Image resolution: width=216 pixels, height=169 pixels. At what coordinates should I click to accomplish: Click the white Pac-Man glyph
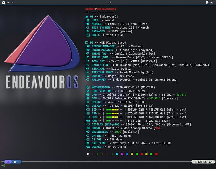coord(88,154)
